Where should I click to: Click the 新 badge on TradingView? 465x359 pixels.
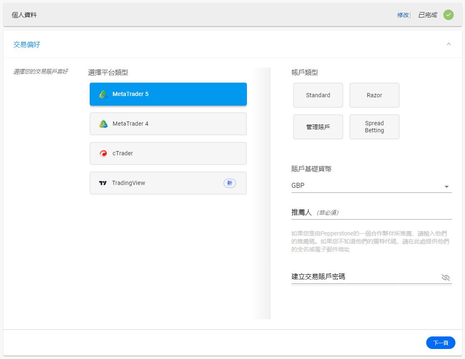230,183
